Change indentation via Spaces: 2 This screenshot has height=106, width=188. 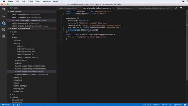coord(157,105)
